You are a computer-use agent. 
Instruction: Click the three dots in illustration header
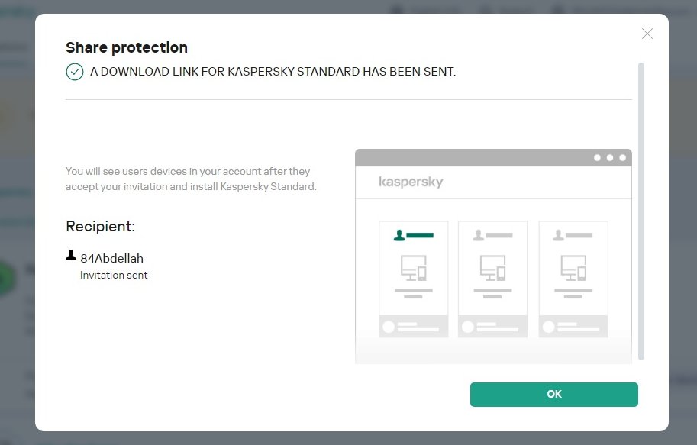(x=610, y=158)
